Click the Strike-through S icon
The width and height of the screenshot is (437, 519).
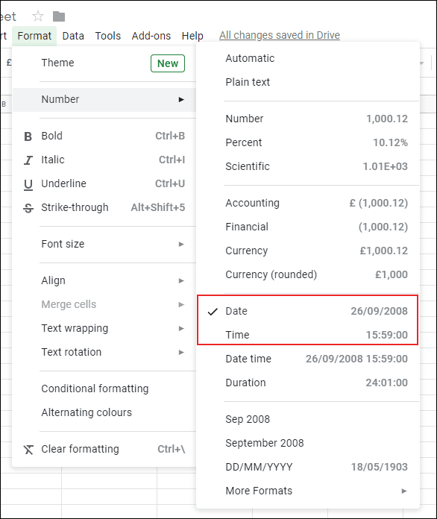click(x=28, y=208)
